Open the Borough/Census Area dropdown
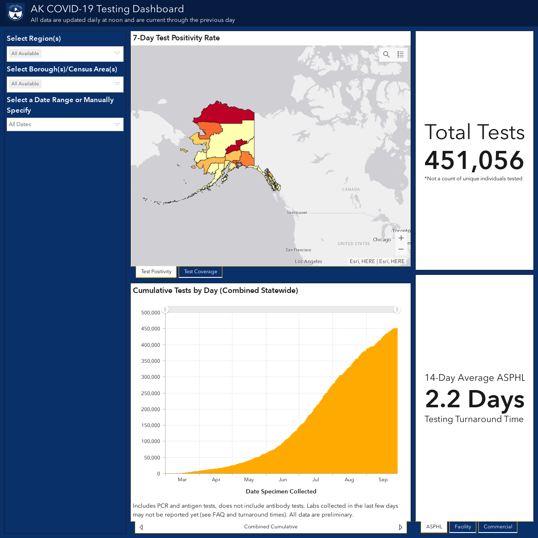This screenshot has height=538, width=538. (65, 84)
